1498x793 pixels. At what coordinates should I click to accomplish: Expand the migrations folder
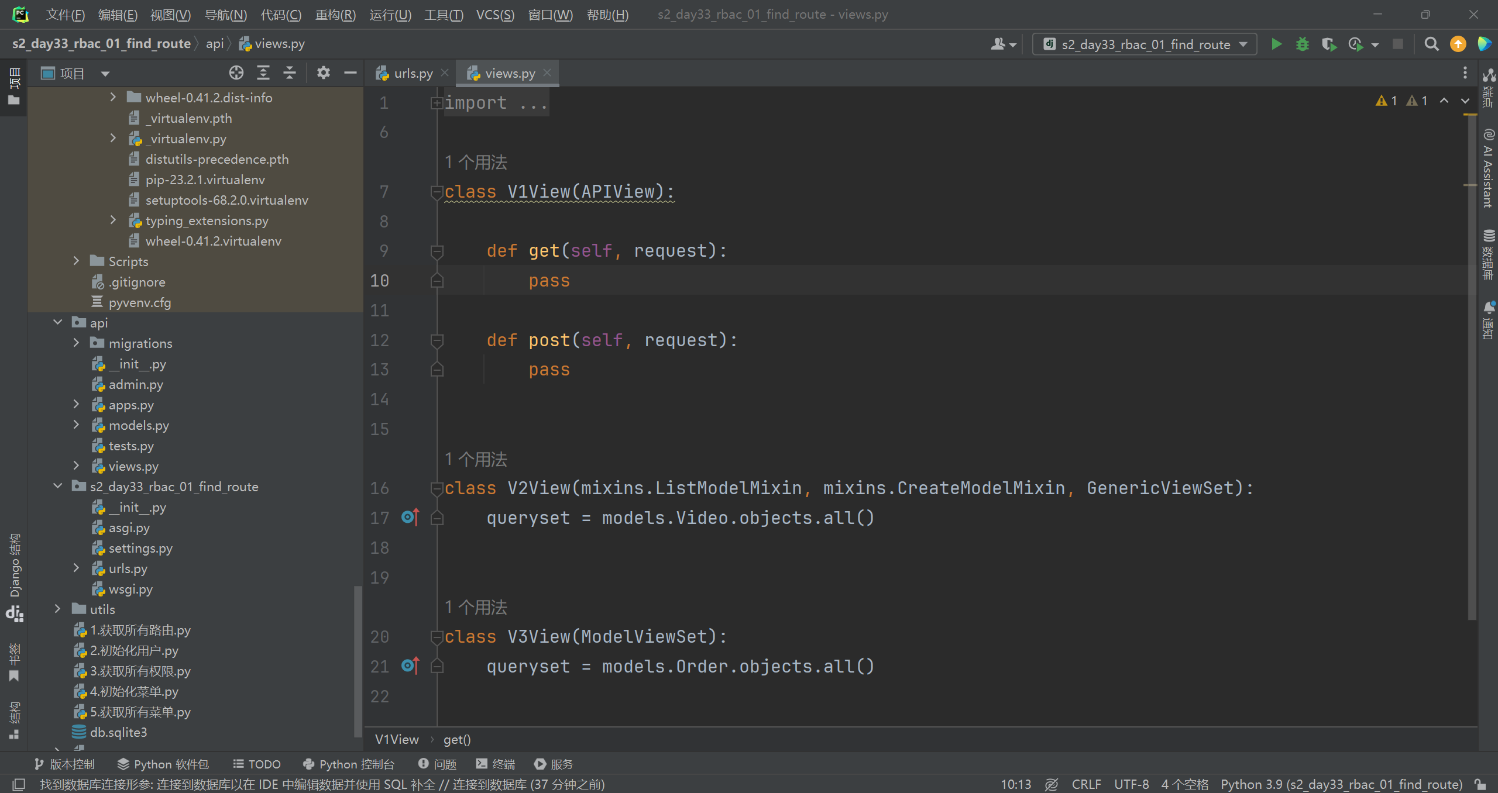click(76, 343)
